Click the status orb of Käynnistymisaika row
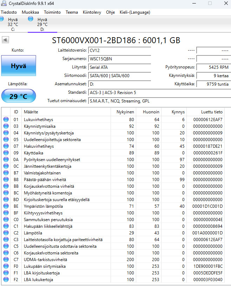This screenshot has width=231, height=286. 6,126
